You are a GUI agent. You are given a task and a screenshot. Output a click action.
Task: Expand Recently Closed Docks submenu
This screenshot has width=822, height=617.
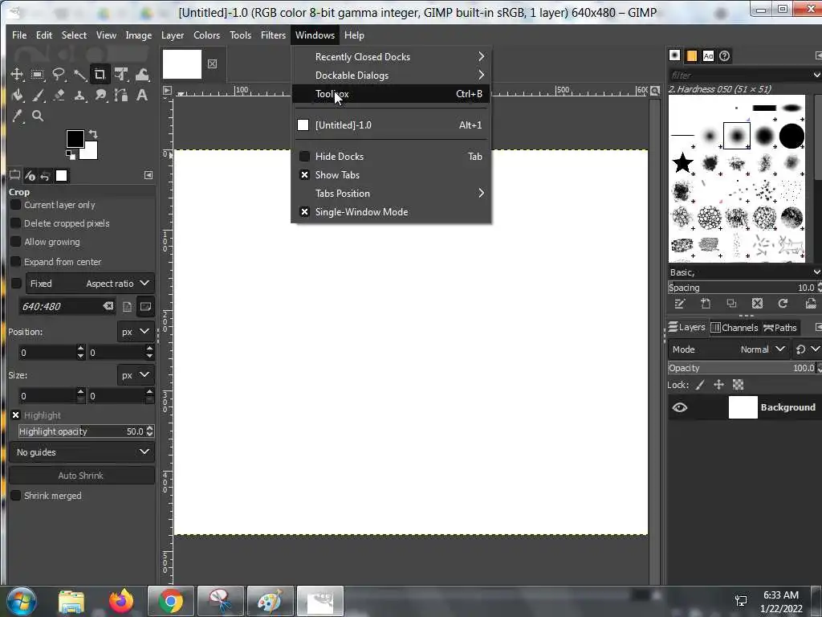coord(391,57)
